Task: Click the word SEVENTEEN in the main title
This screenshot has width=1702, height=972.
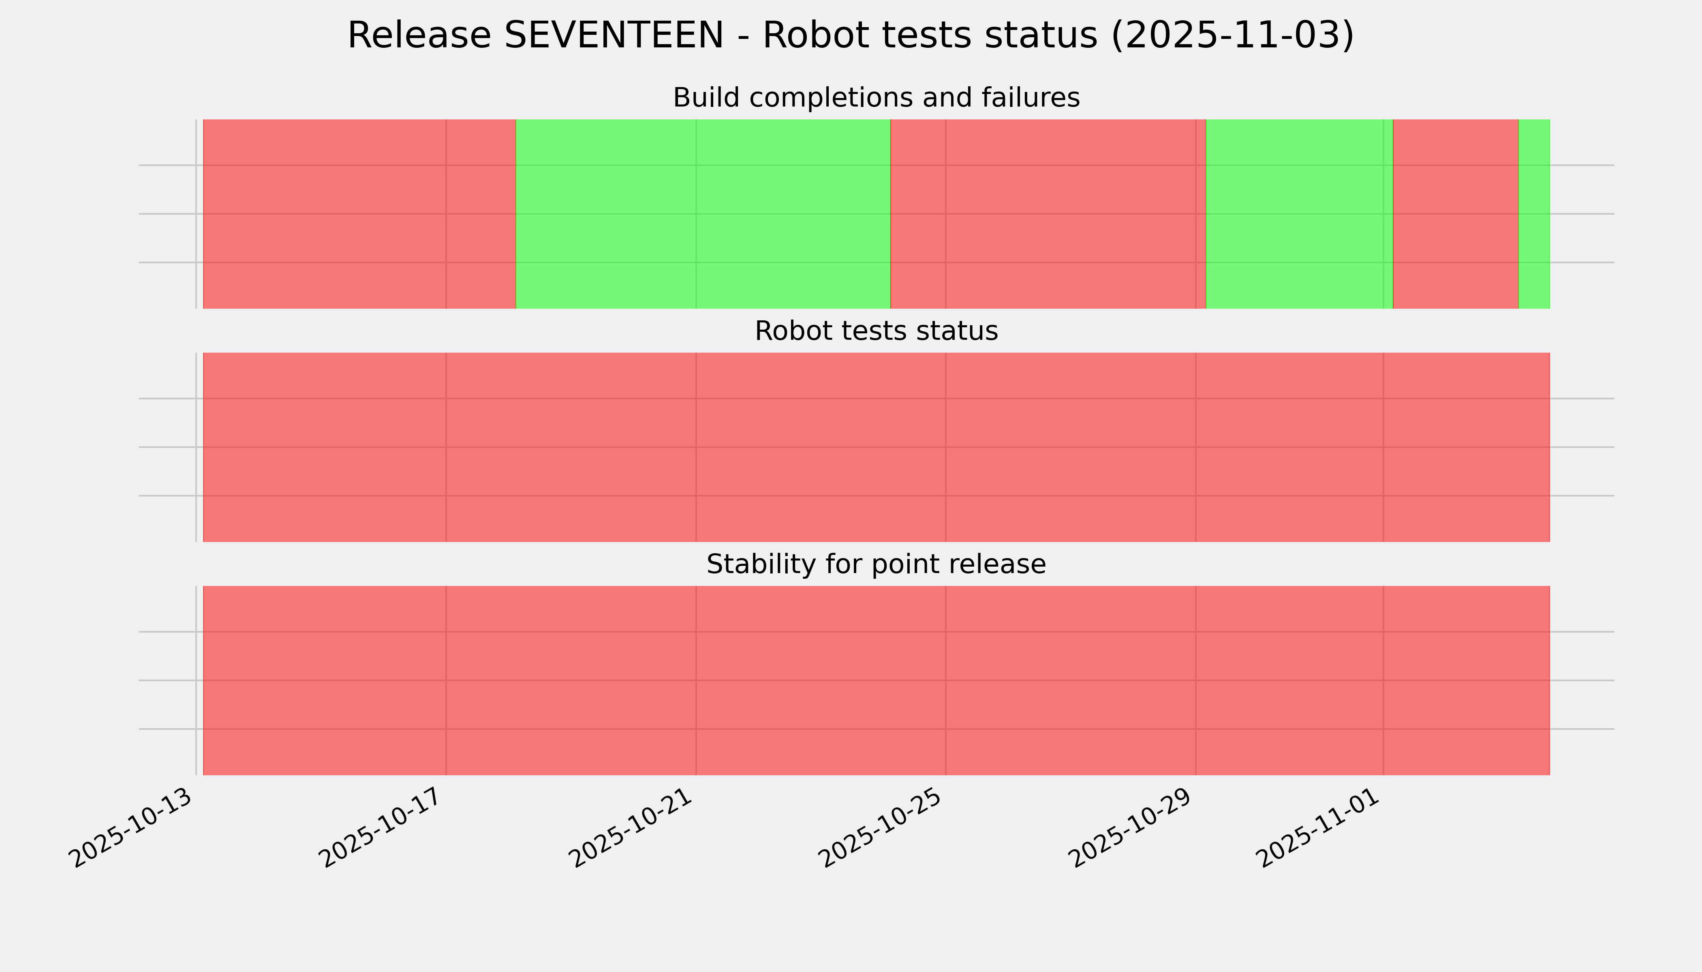Action: 613,35
